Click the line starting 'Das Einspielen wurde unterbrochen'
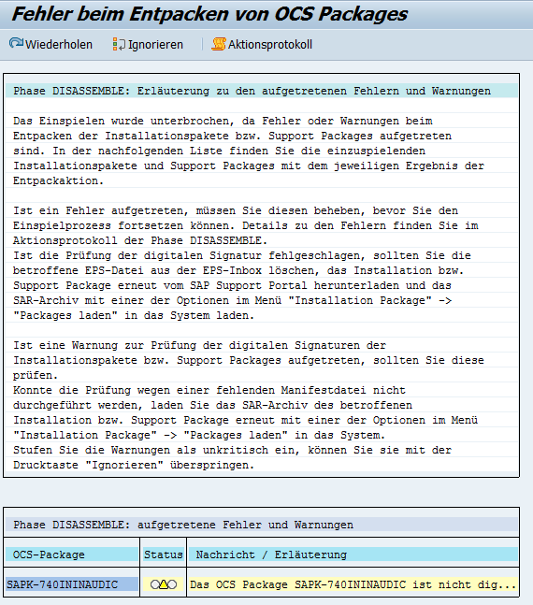 pyautogui.click(x=223, y=121)
